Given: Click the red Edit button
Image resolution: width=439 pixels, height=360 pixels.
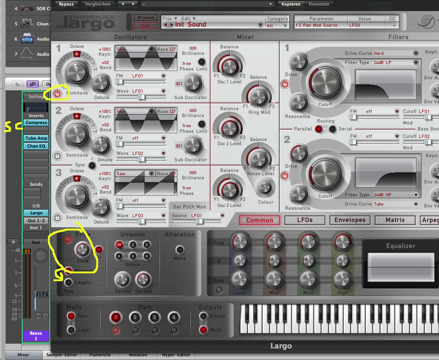Looking at the screenshot, I should [146, 26].
